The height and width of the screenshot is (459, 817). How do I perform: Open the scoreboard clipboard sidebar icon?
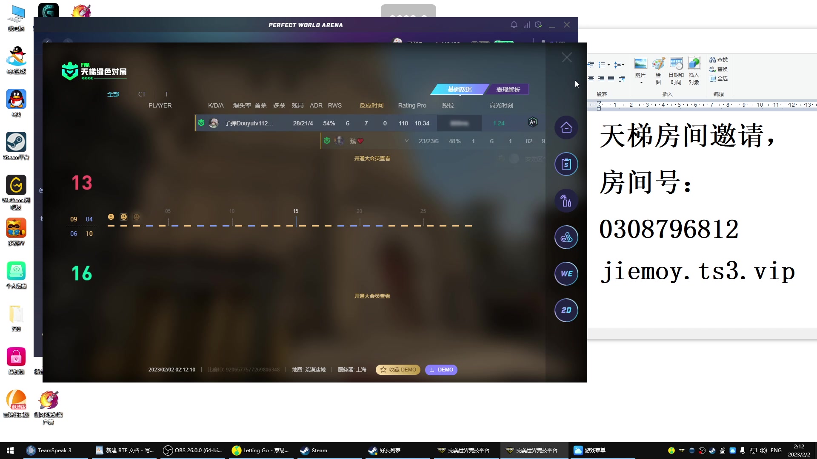pos(566,164)
